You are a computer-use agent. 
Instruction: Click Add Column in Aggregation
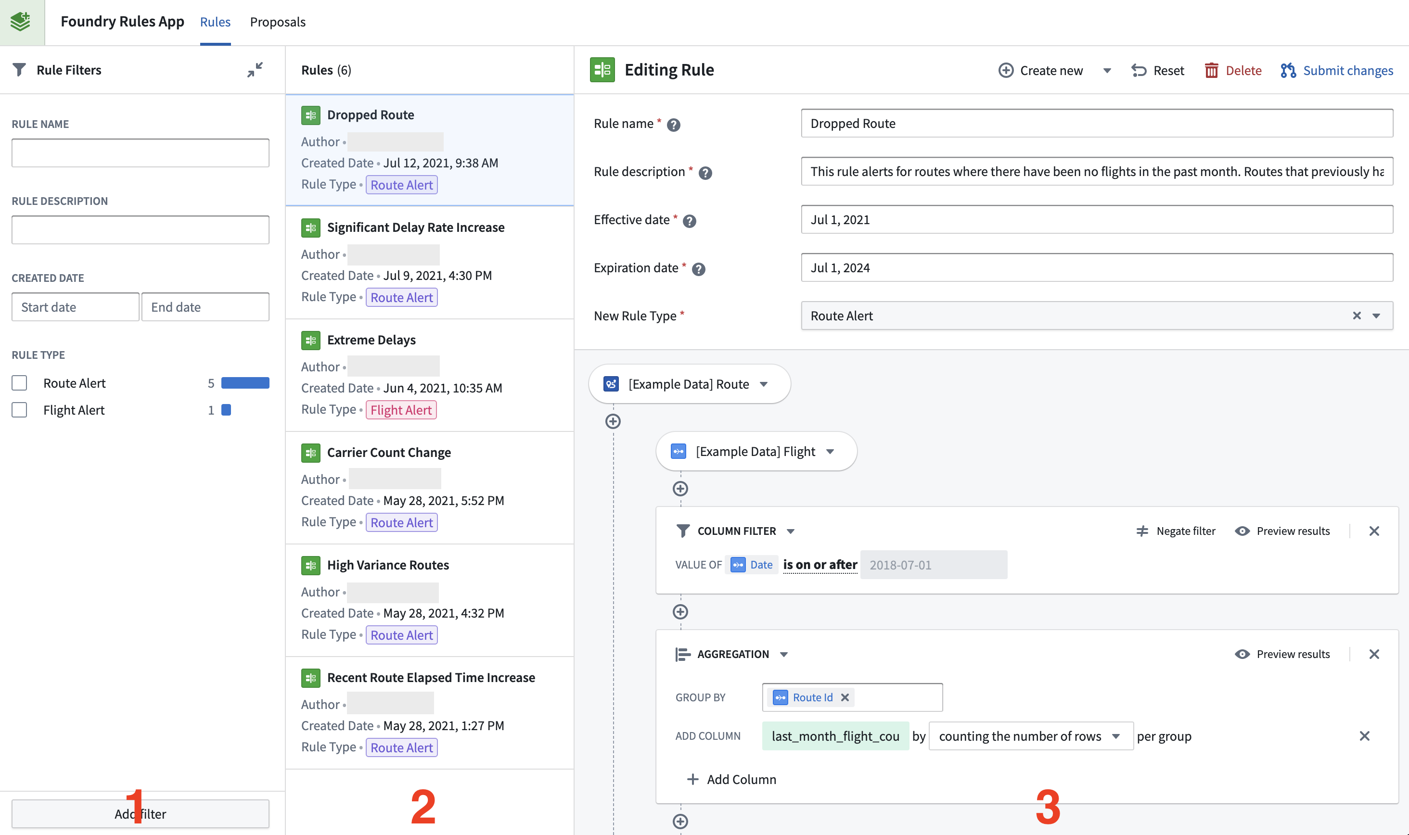[731, 779]
